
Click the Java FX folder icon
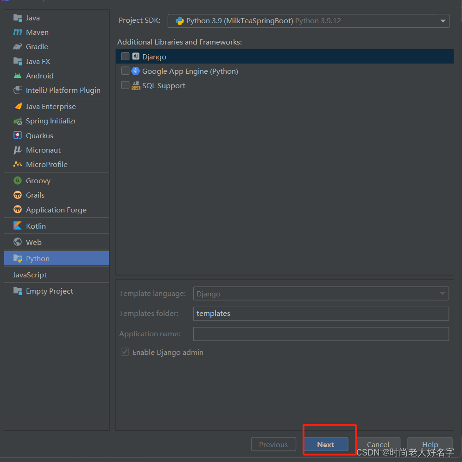(x=18, y=61)
